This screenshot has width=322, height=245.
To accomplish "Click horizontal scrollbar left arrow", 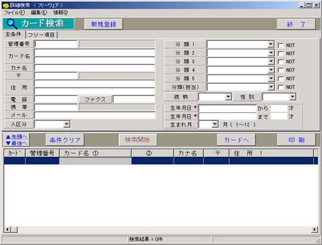I will (x=7, y=229).
